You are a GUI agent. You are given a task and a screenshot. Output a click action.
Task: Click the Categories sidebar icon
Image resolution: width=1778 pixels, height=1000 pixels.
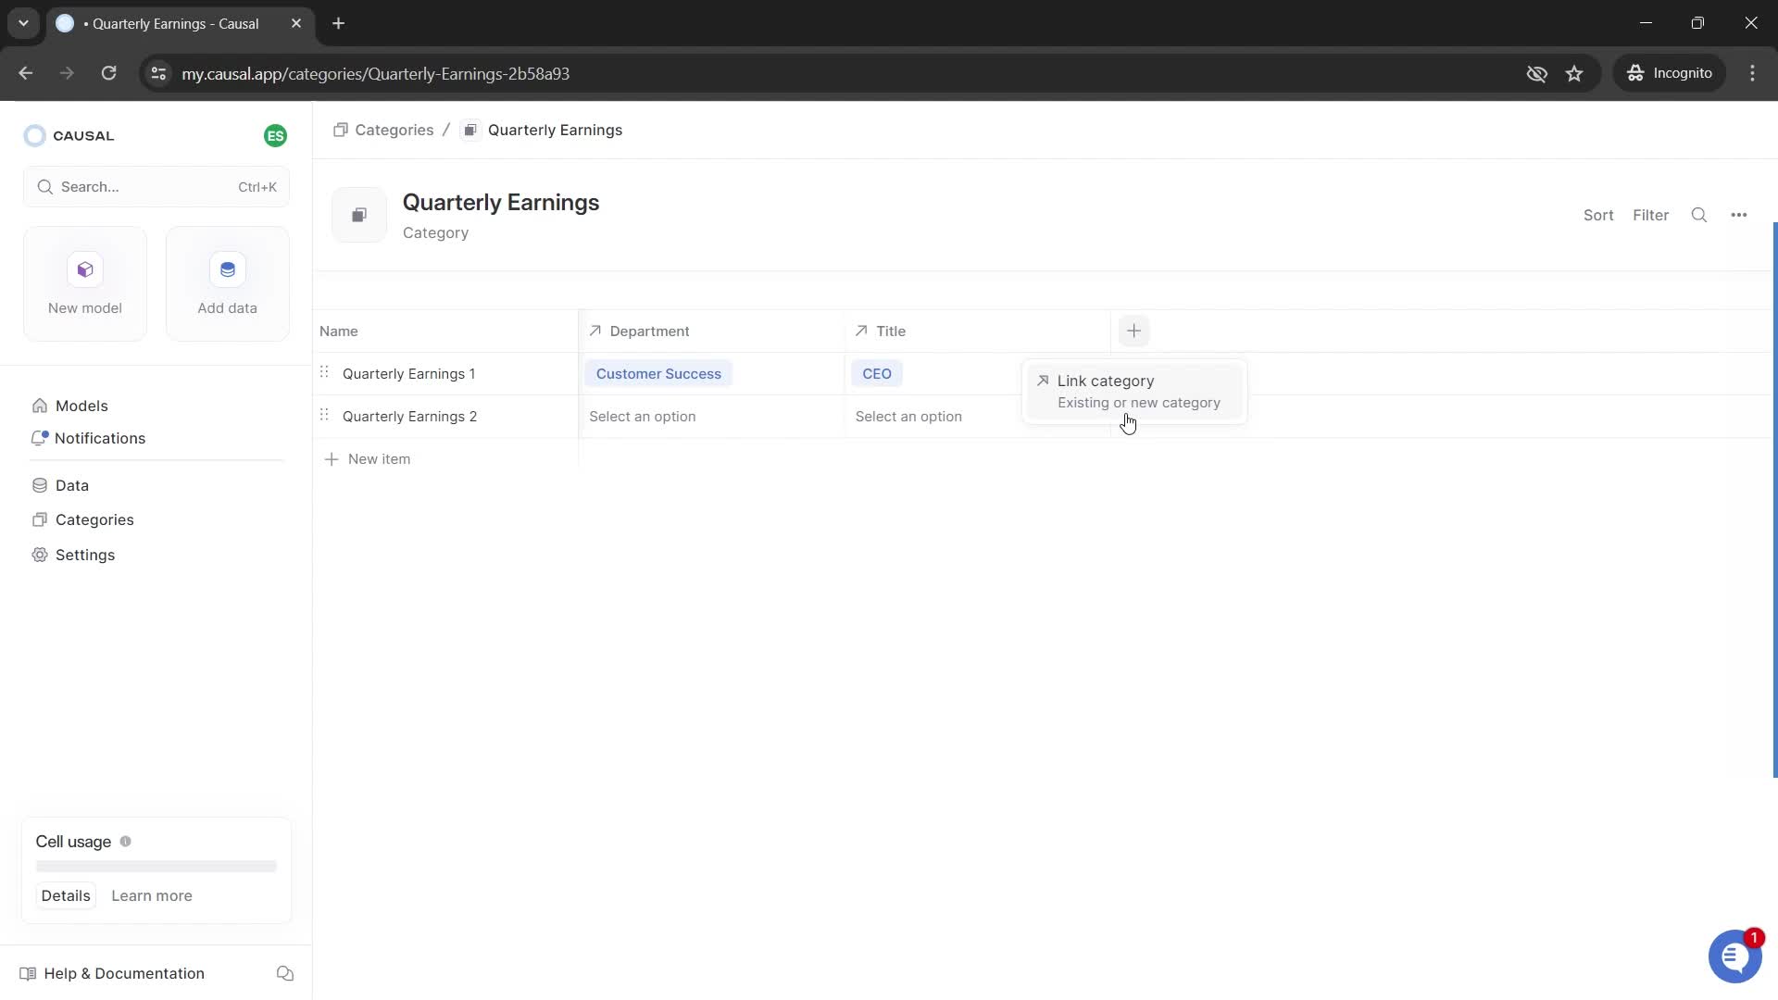pyautogui.click(x=41, y=519)
